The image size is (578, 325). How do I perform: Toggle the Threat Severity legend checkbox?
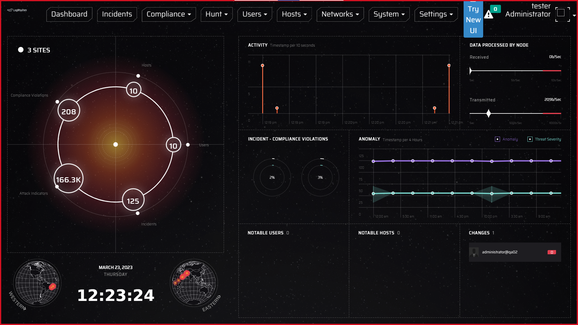[x=530, y=139]
